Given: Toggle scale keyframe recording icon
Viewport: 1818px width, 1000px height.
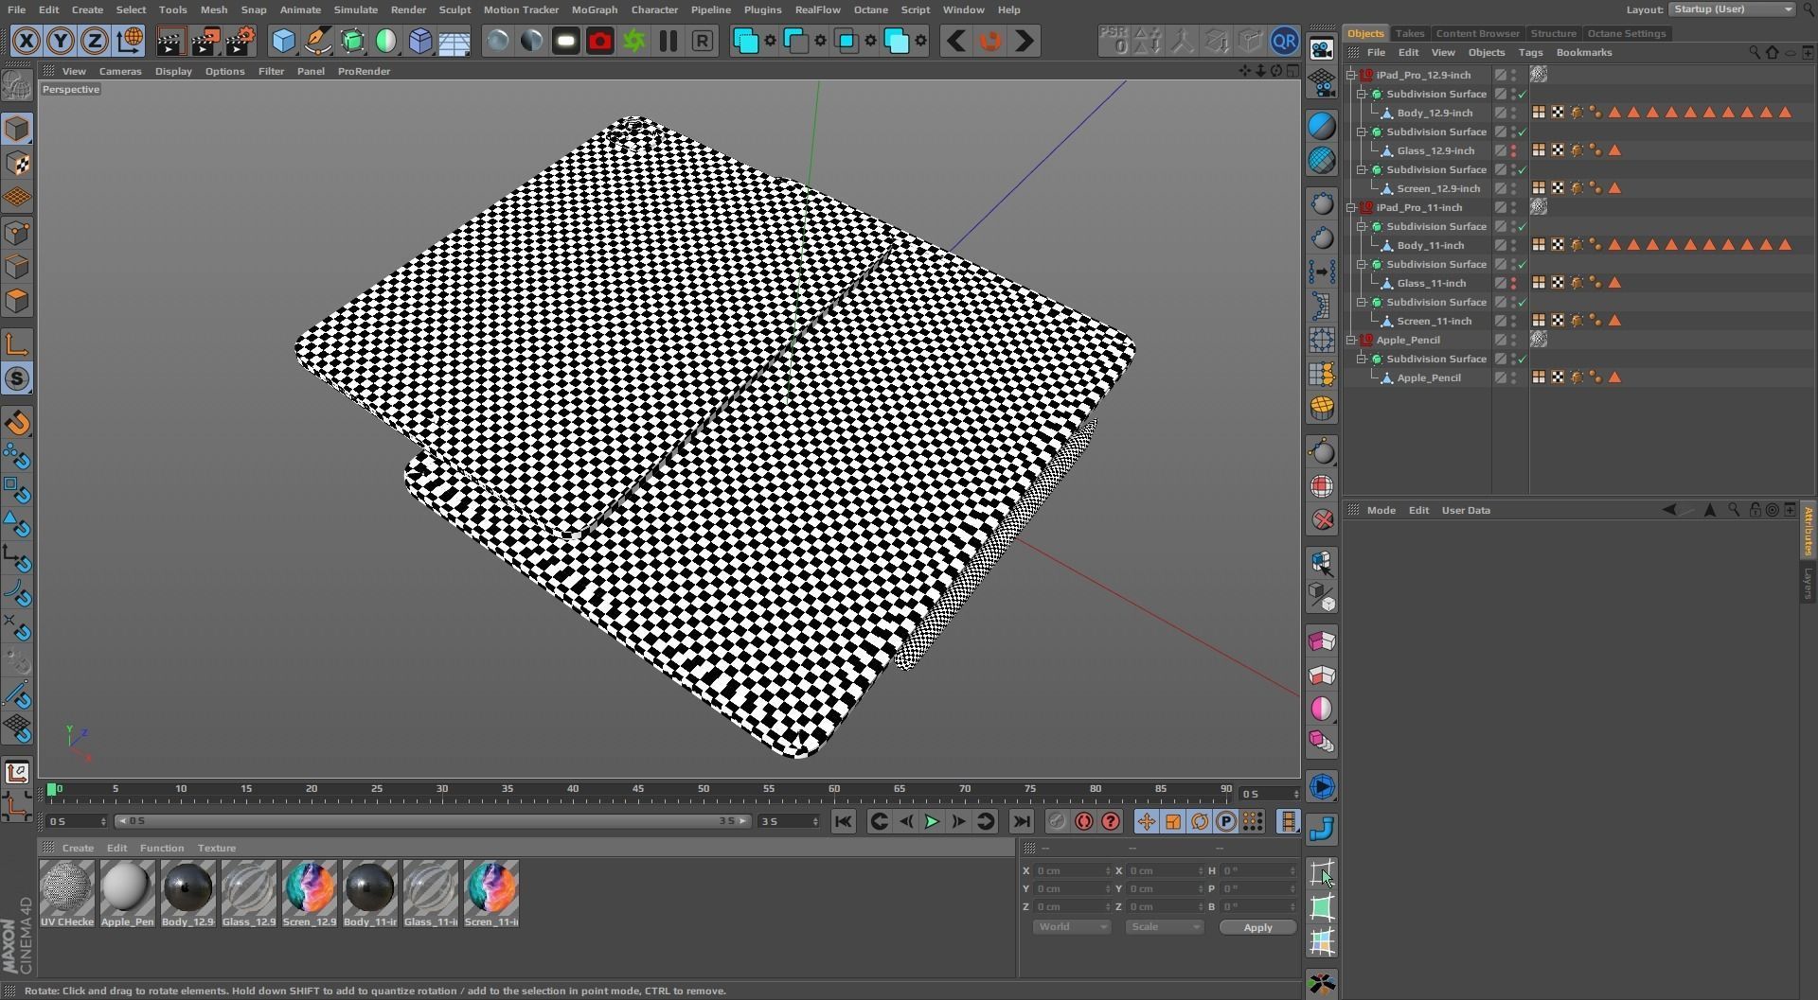Looking at the screenshot, I should click(1173, 821).
